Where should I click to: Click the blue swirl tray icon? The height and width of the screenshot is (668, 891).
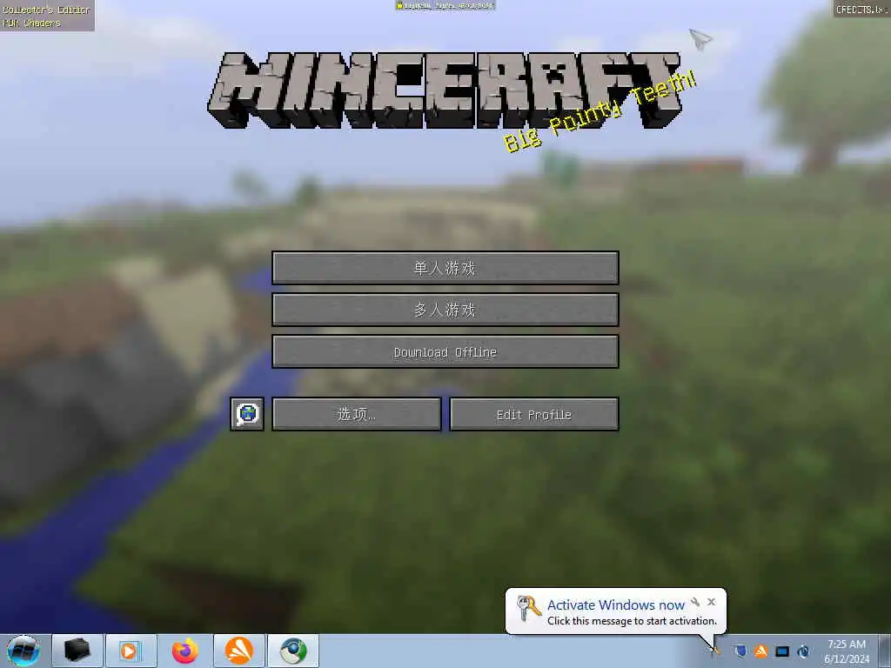(x=803, y=651)
